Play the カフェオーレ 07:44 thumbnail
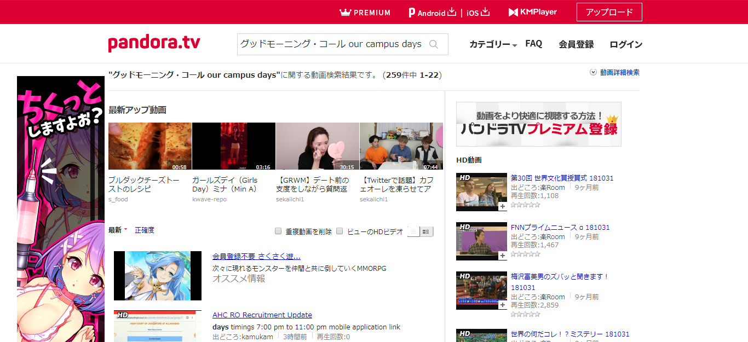 (401, 146)
